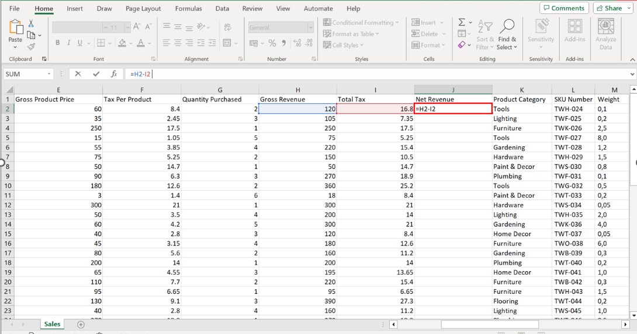Cancel formula entry with X icon
This screenshot has width=637, height=334.
tap(78, 74)
